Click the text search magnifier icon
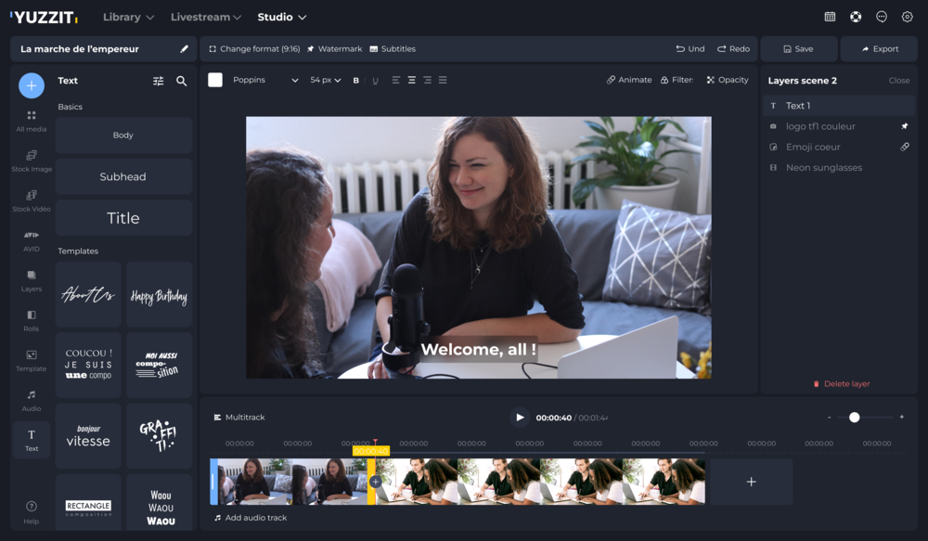 point(182,82)
